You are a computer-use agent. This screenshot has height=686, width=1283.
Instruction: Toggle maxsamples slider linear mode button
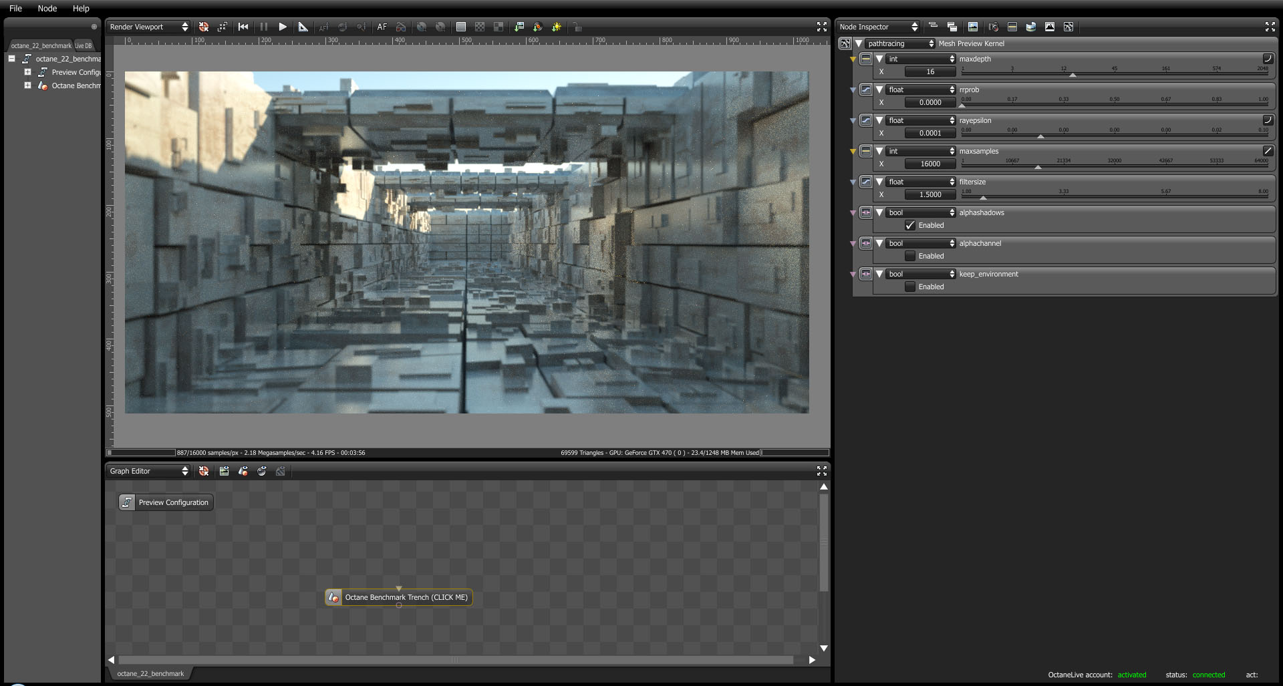pos(1268,151)
